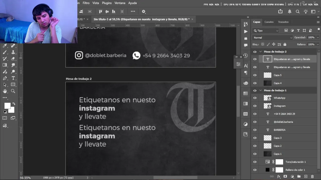The image size is (321, 180).
Task: Open the Actions panel play icon
Action: (x=246, y=31)
